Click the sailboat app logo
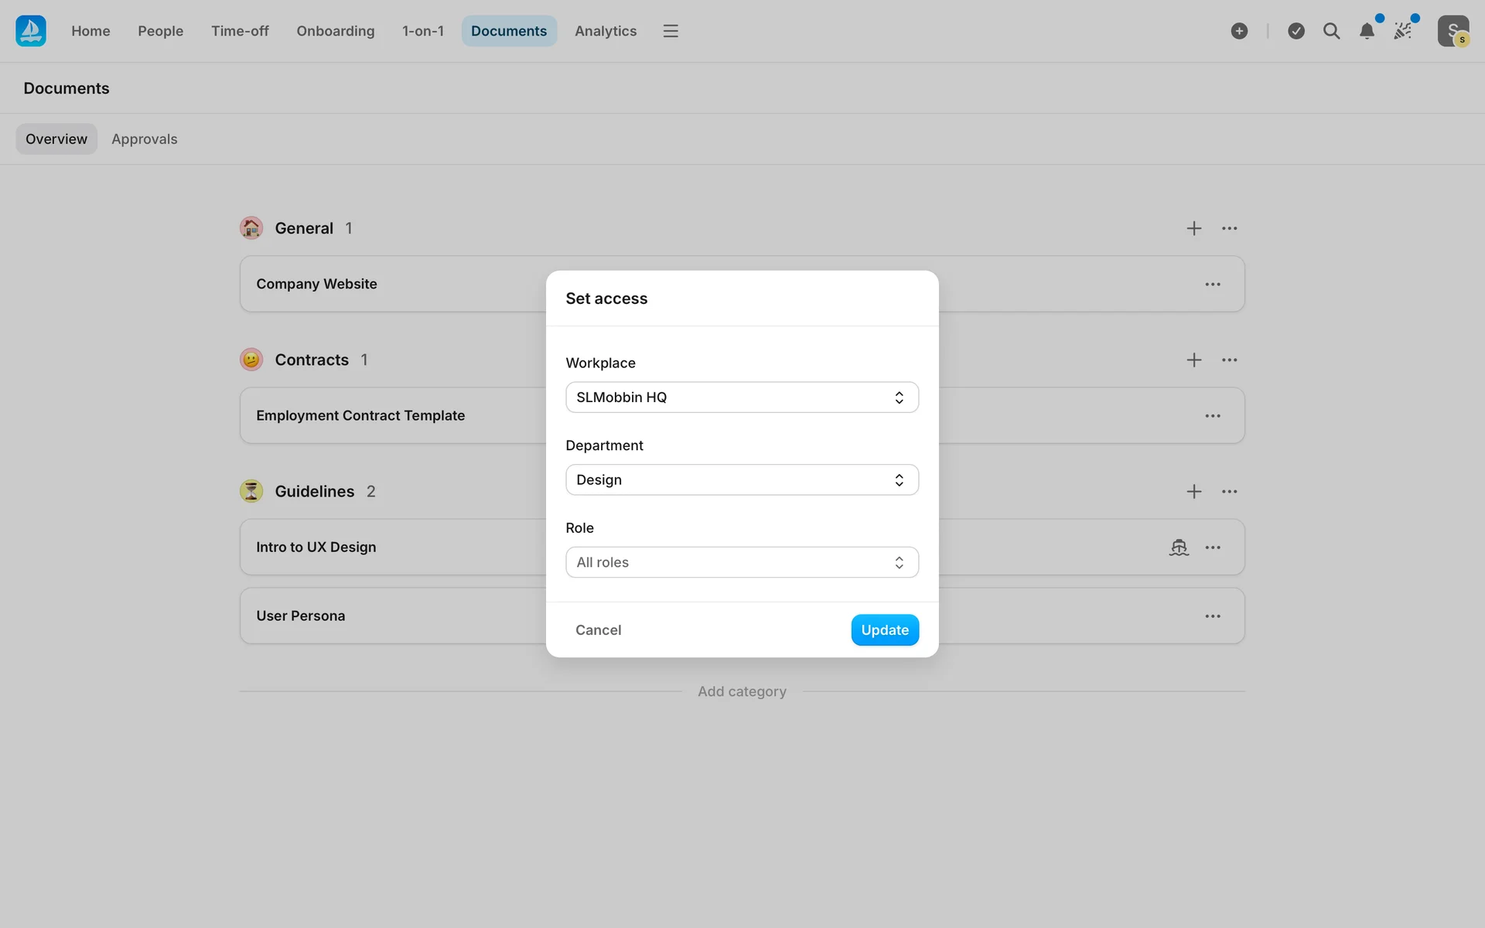The image size is (1485, 928). pos(31,31)
